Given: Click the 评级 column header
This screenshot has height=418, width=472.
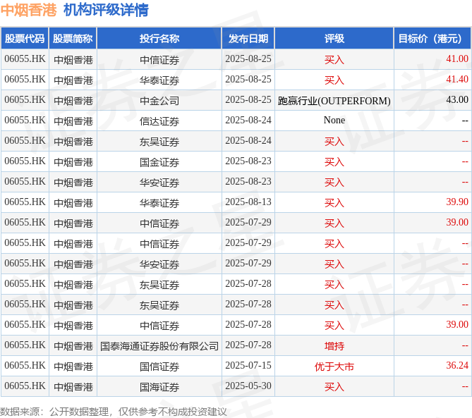Looking at the screenshot, I should point(334,39).
